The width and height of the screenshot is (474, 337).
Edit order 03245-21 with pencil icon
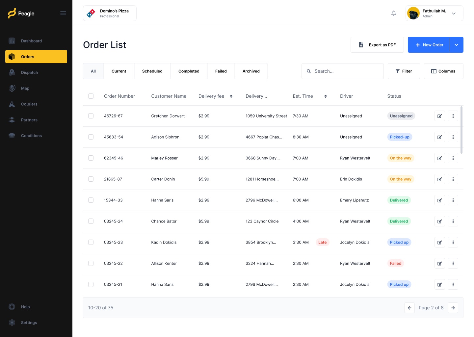440,284
